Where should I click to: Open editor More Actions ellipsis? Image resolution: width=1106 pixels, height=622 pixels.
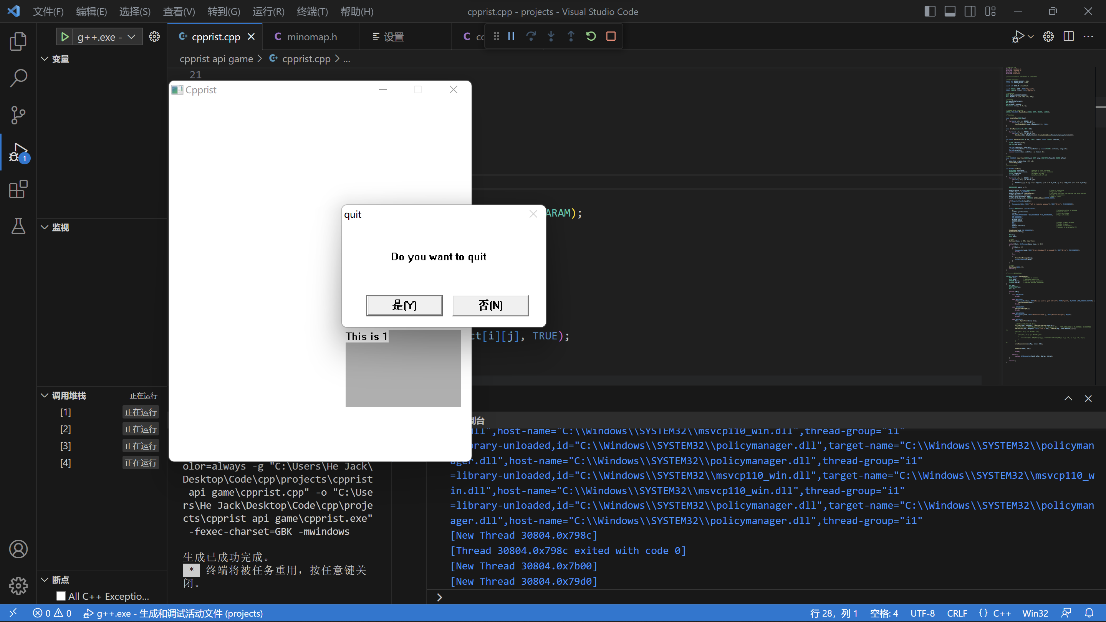click(x=1088, y=36)
